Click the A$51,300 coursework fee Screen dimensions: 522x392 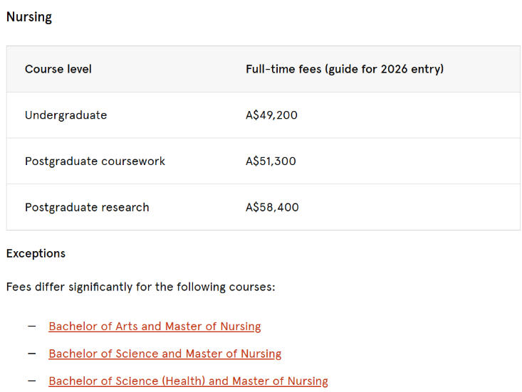pos(271,161)
